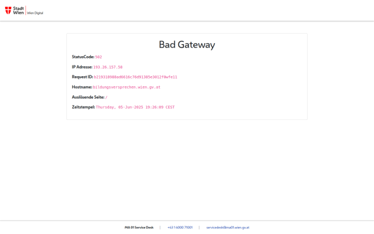Click the Request ID label

[82, 77]
